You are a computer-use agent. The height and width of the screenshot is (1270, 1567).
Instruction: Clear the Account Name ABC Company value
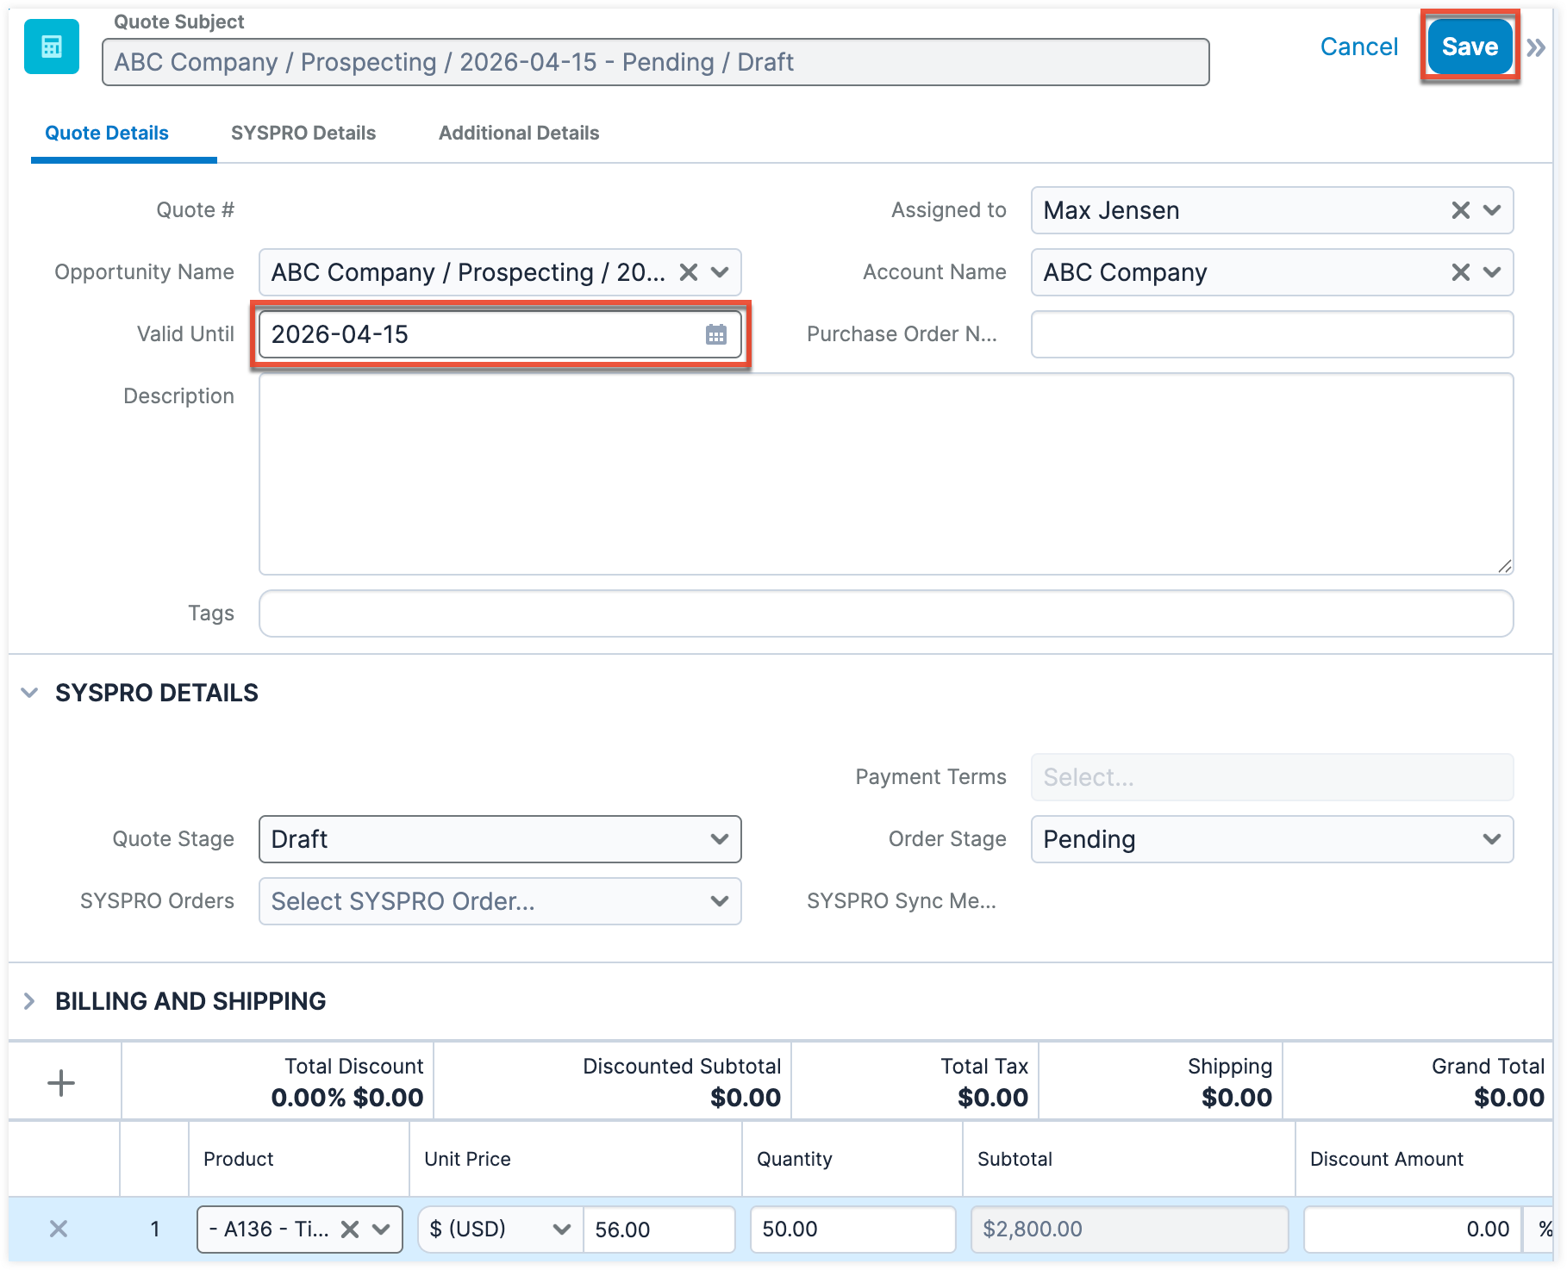[1460, 272]
